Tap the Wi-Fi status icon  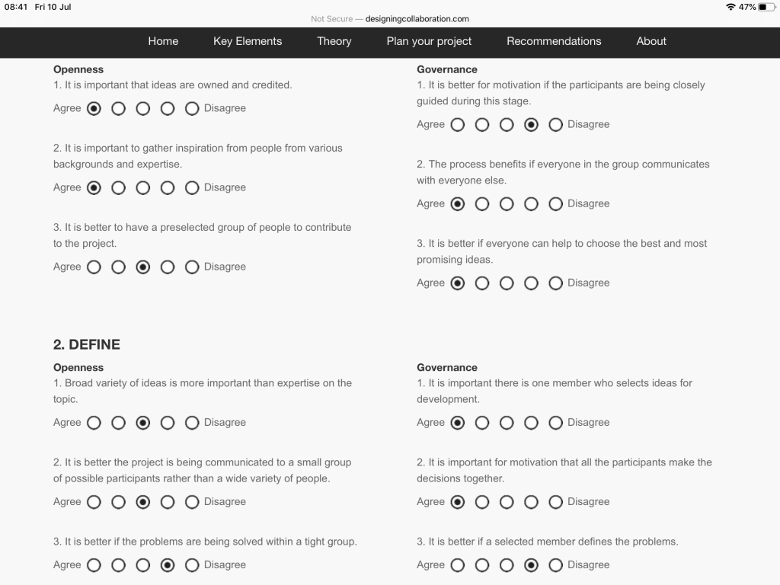[x=731, y=7]
